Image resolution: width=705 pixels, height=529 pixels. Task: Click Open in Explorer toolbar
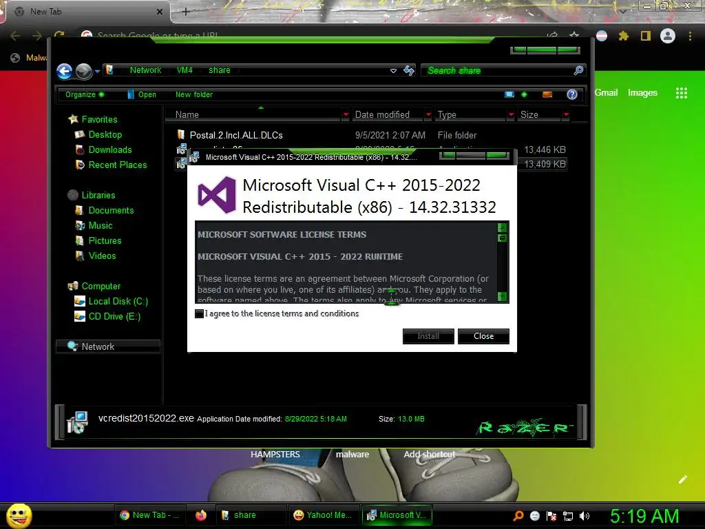(x=142, y=94)
